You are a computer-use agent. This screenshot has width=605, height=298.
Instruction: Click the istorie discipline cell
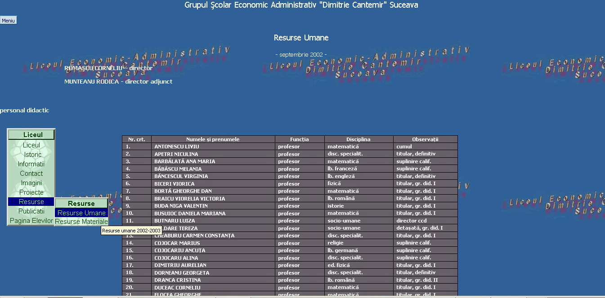coord(359,206)
